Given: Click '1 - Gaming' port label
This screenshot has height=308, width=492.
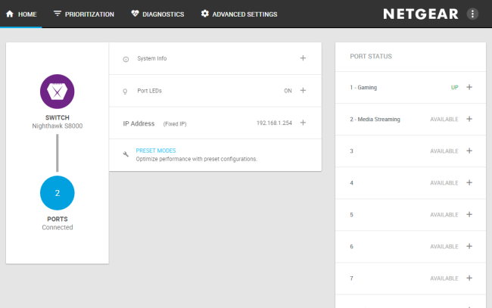Looking at the screenshot, I should coord(363,88).
